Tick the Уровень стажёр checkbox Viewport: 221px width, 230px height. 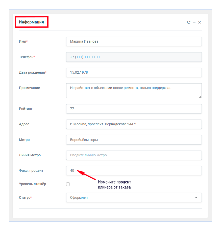click(x=68, y=184)
